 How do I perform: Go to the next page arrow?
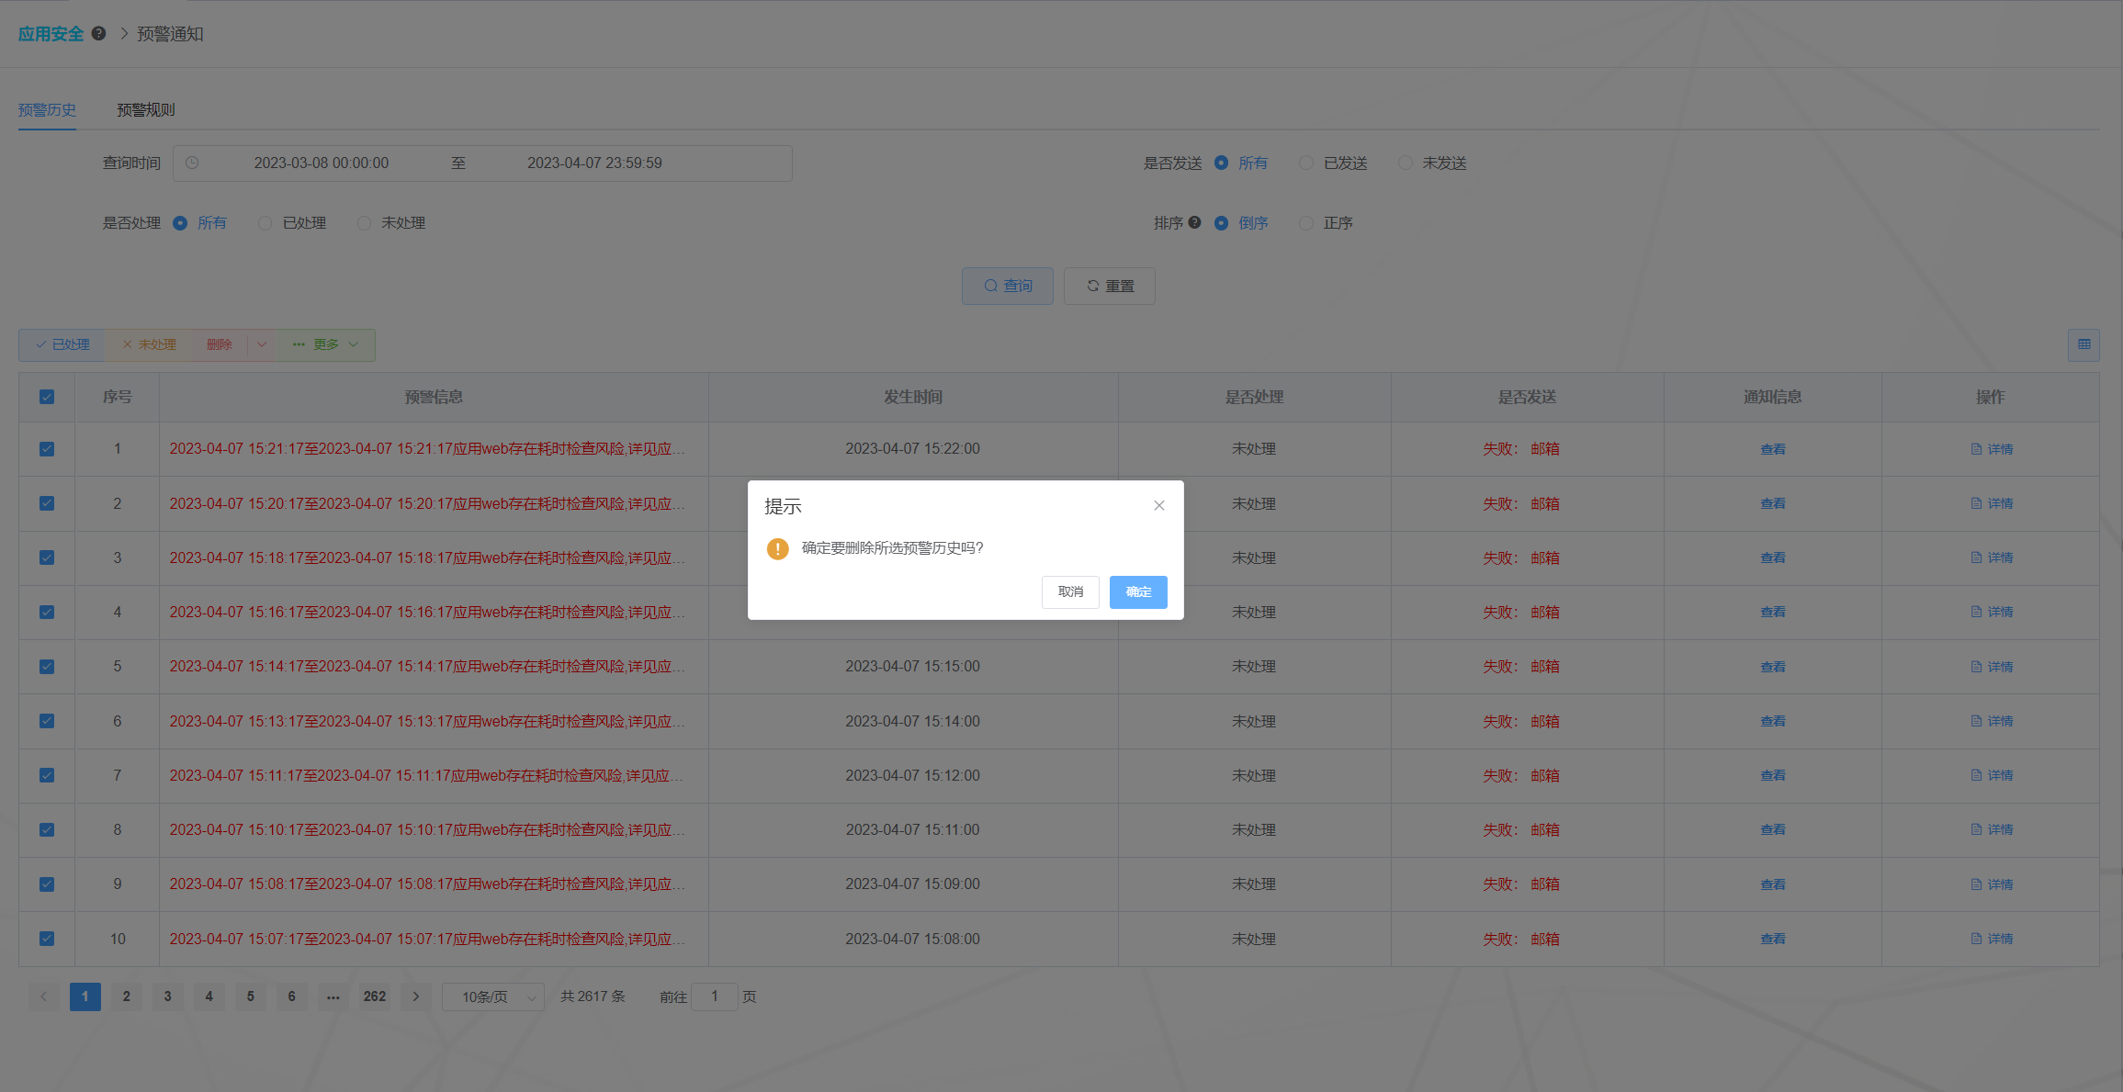pyautogui.click(x=415, y=996)
